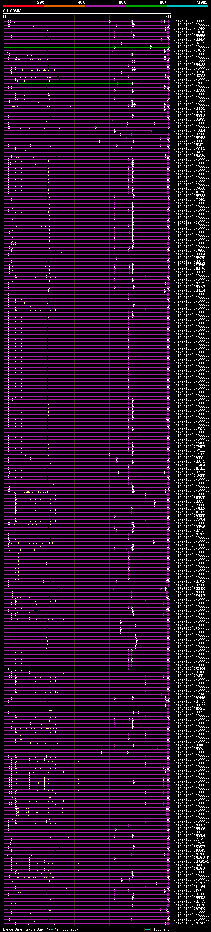This screenshot has height=932, width=211.
Task: Select hit UniRef100_A5CF06
Action: tap(189, 526)
